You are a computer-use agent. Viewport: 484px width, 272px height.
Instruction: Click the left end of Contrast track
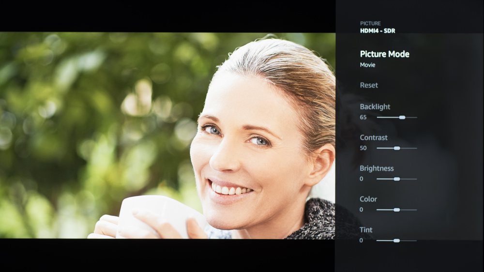click(378, 148)
